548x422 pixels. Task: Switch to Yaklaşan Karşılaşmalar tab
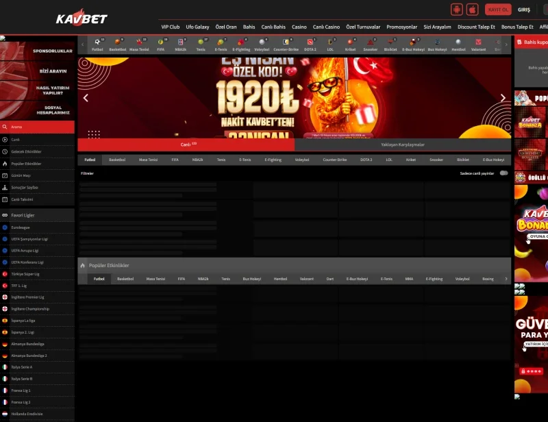pos(403,145)
